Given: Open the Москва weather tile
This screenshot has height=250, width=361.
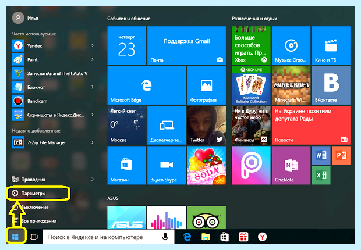Looking at the screenshot, I should point(126,126).
